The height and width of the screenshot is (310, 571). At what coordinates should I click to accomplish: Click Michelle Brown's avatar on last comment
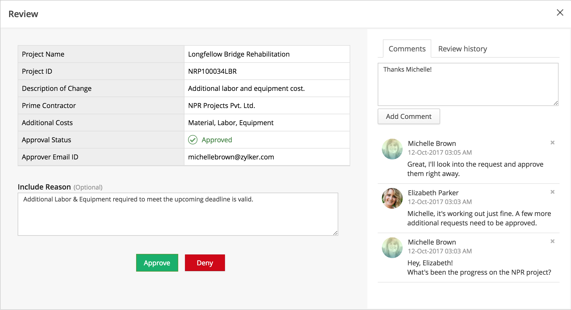(x=392, y=247)
